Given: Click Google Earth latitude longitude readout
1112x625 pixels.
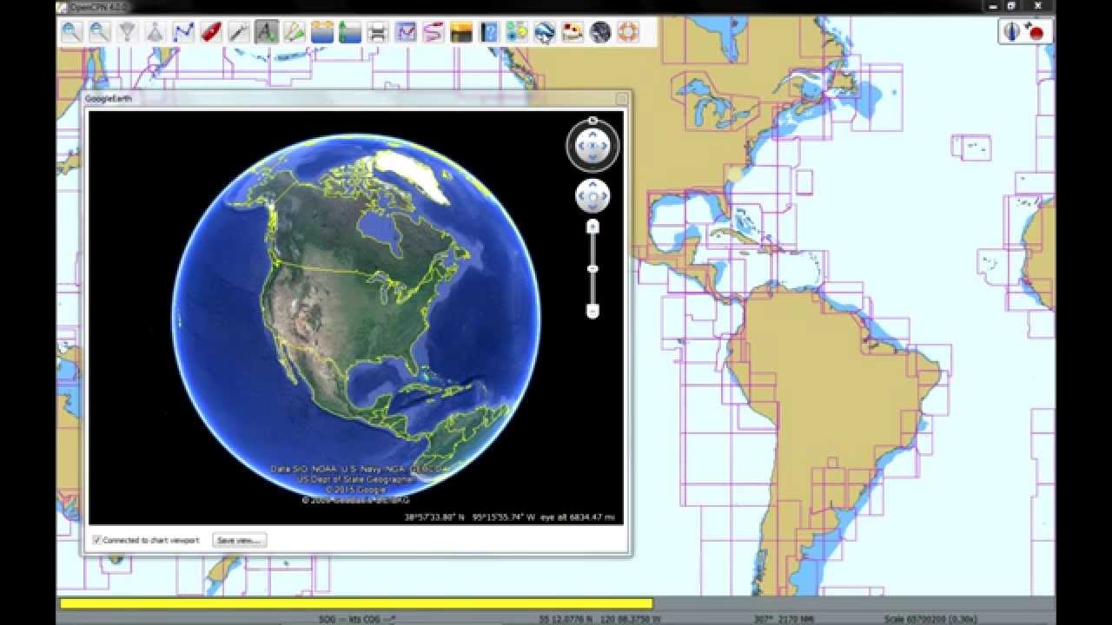Looking at the screenshot, I should 469,517.
